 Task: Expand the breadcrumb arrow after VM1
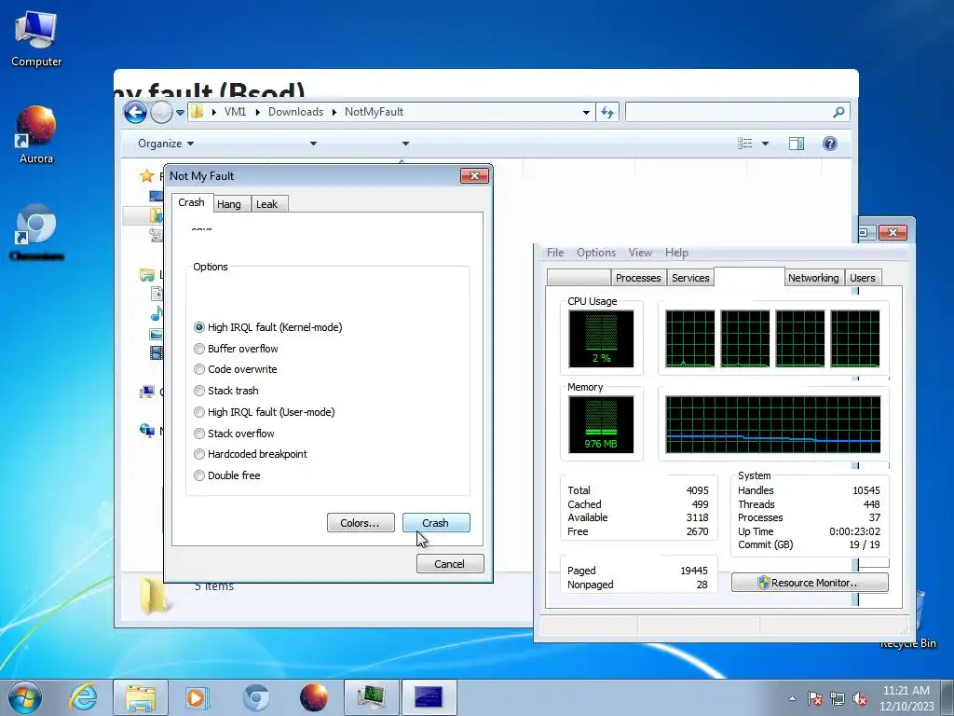(258, 112)
